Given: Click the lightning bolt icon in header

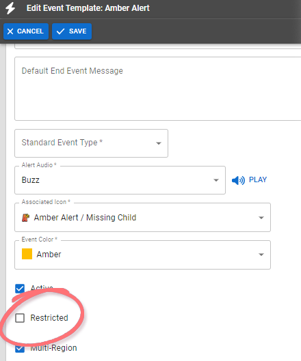Looking at the screenshot, I should point(10,8).
